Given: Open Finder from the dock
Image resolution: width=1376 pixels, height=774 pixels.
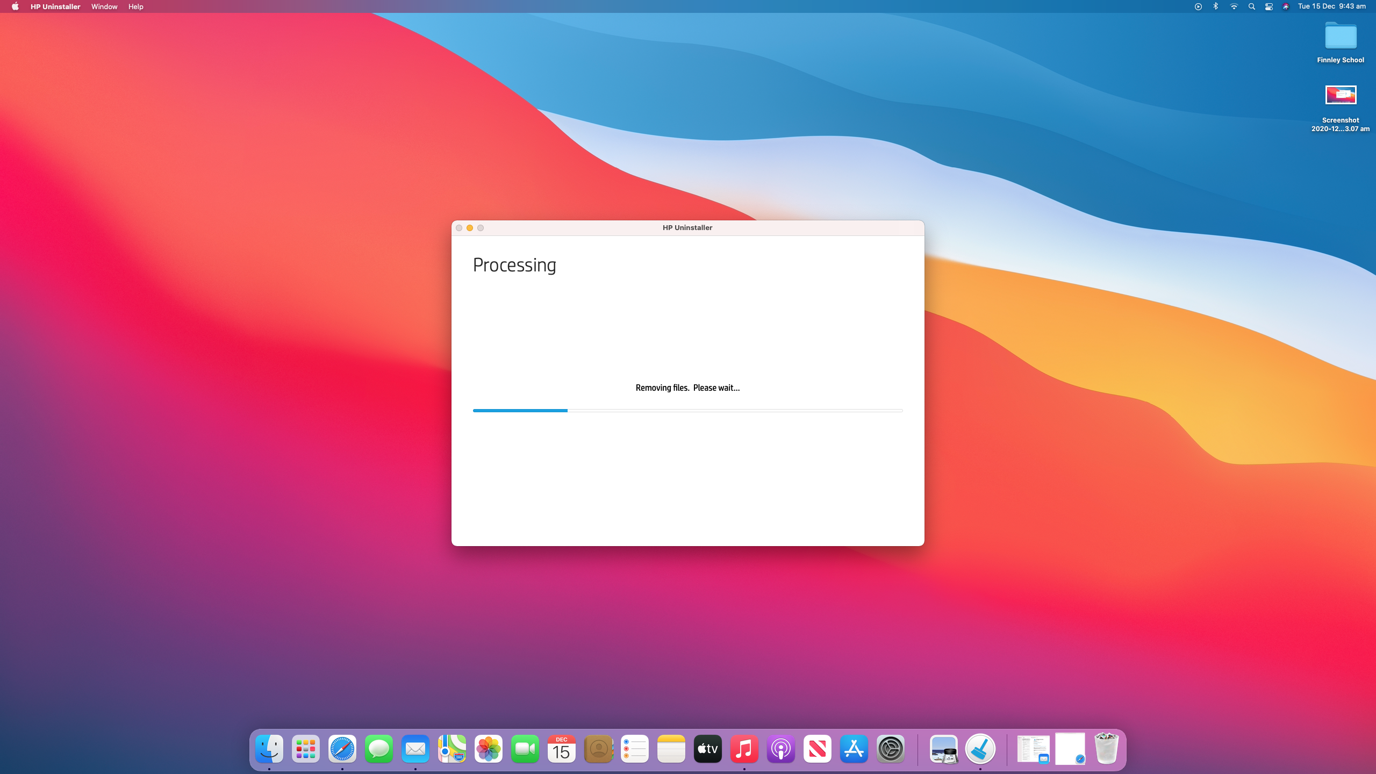Looking at the screenshot, I should pyautogui.click(x=269, y=749).
